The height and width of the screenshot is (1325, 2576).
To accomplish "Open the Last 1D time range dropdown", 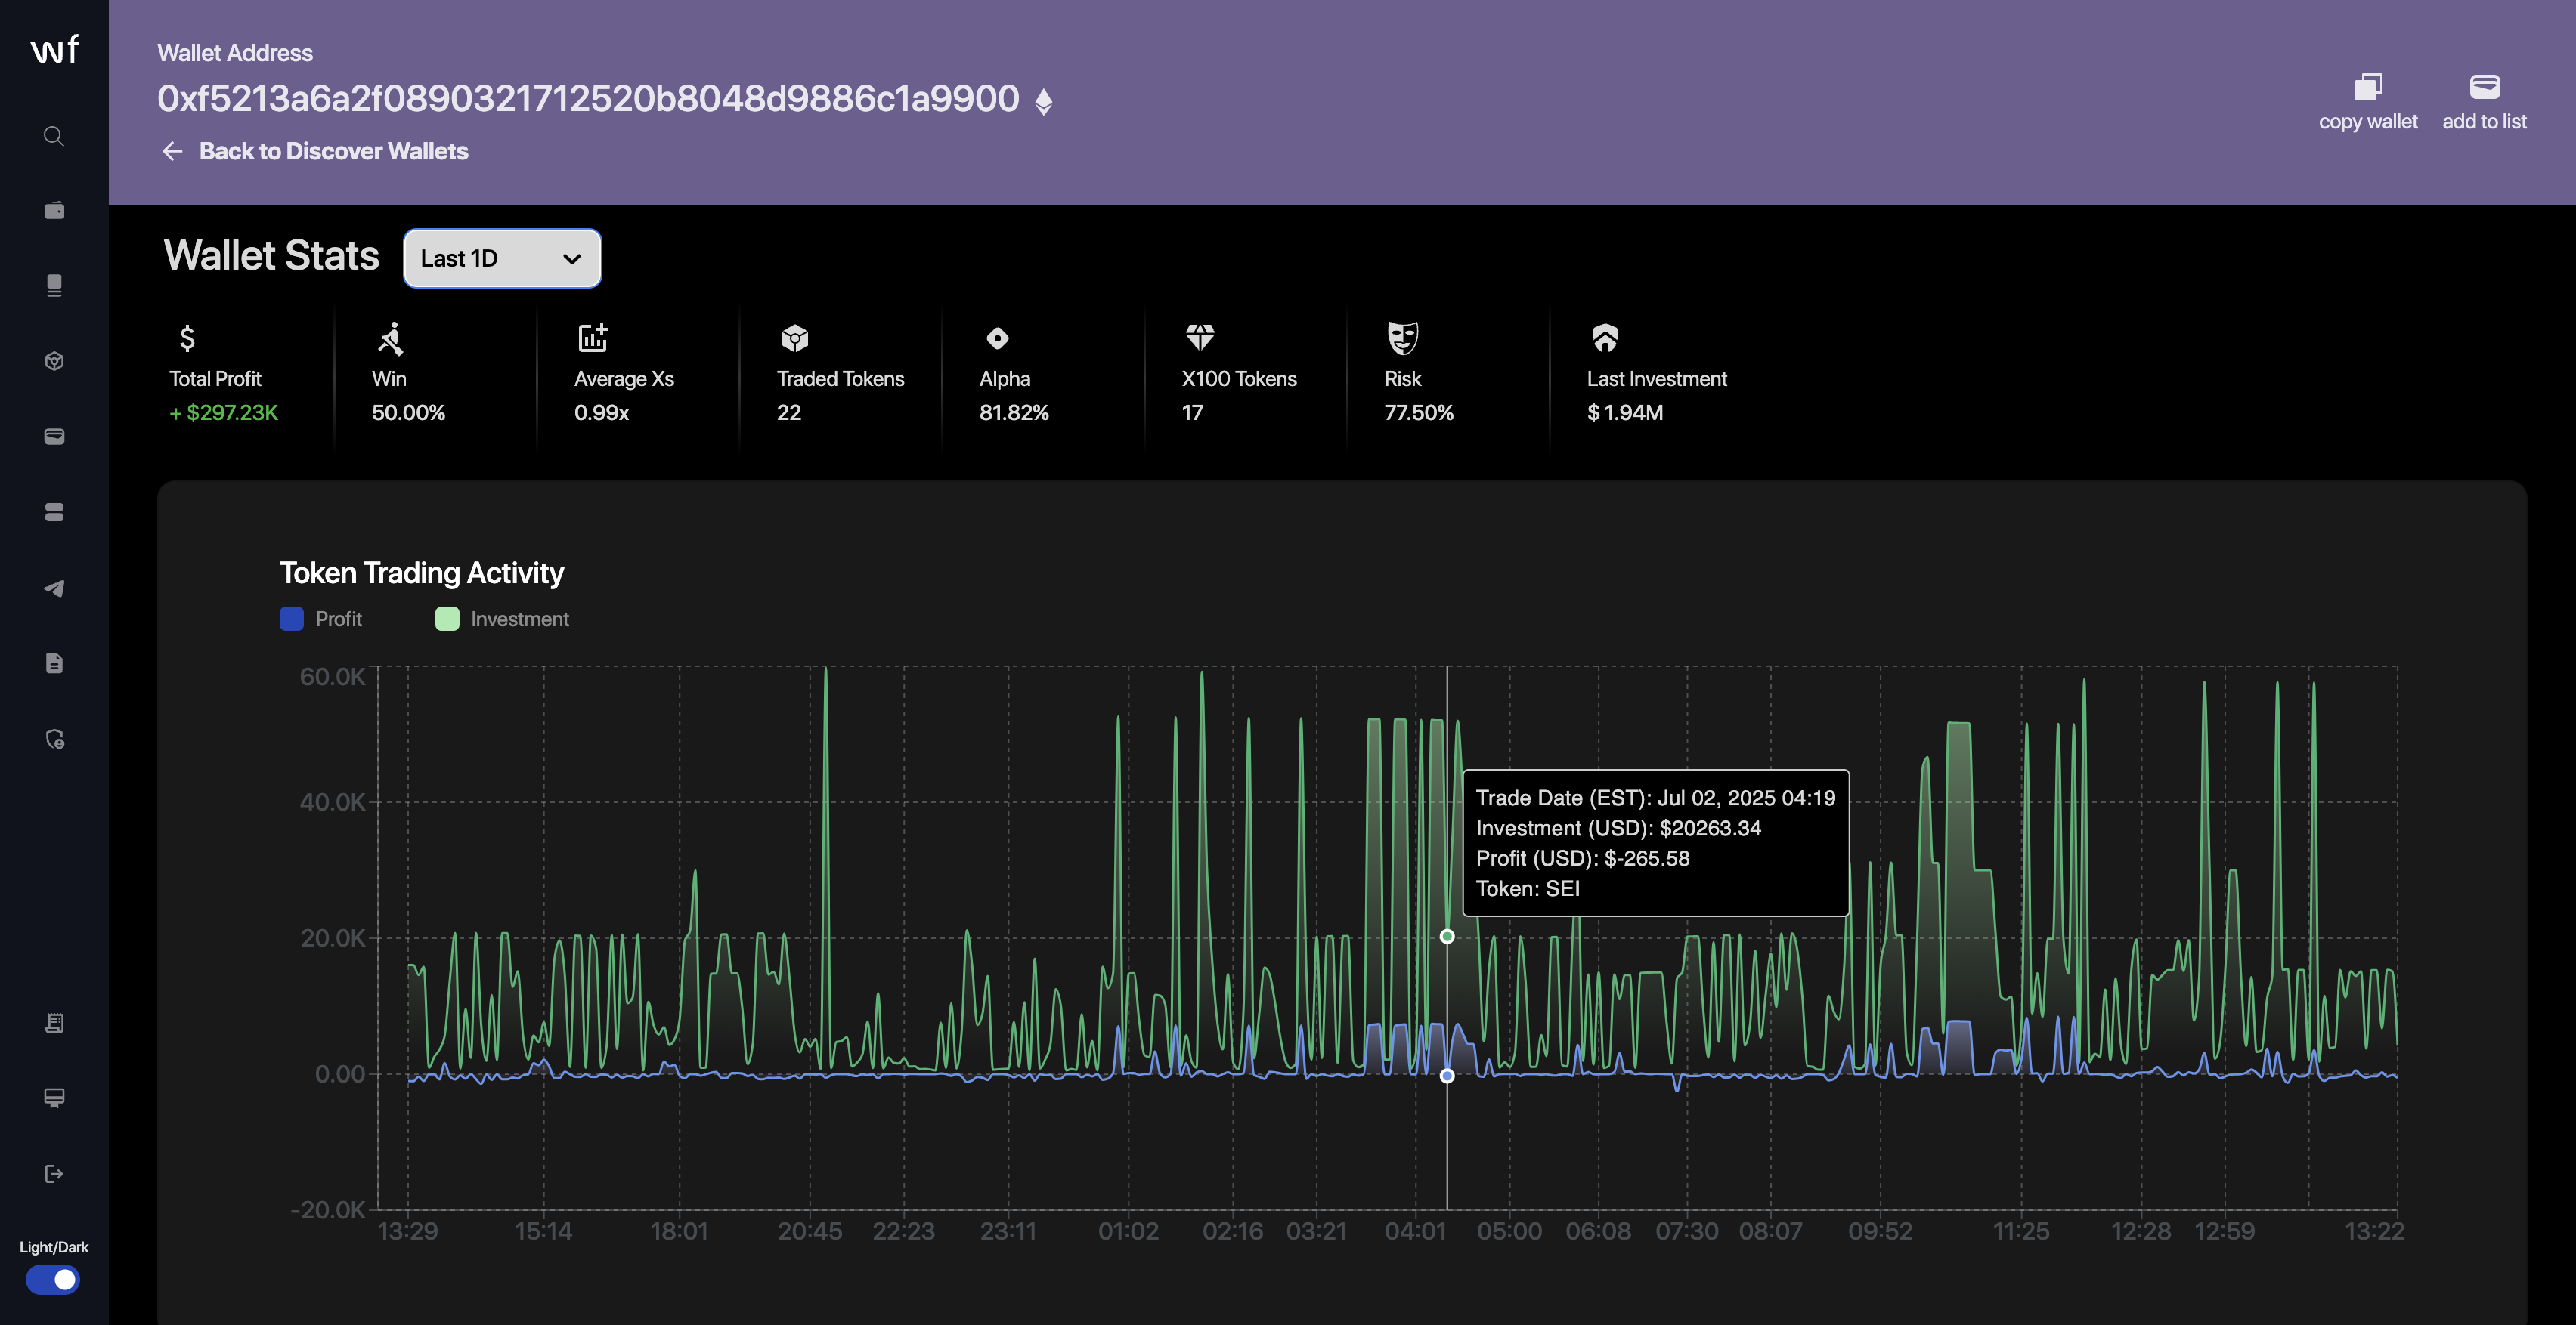I will [501, 259].
